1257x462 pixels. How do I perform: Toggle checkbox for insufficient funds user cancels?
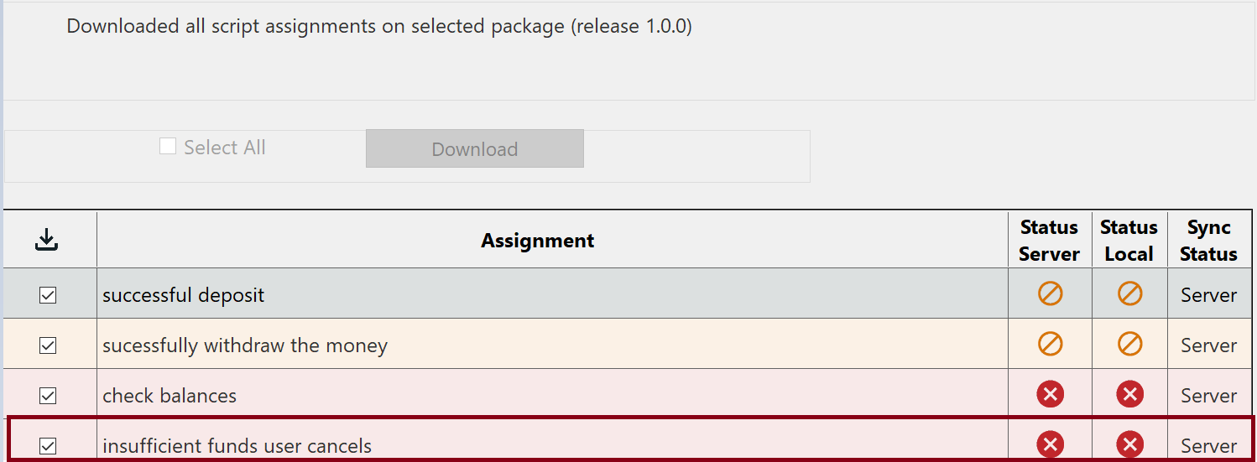(48, 446)
